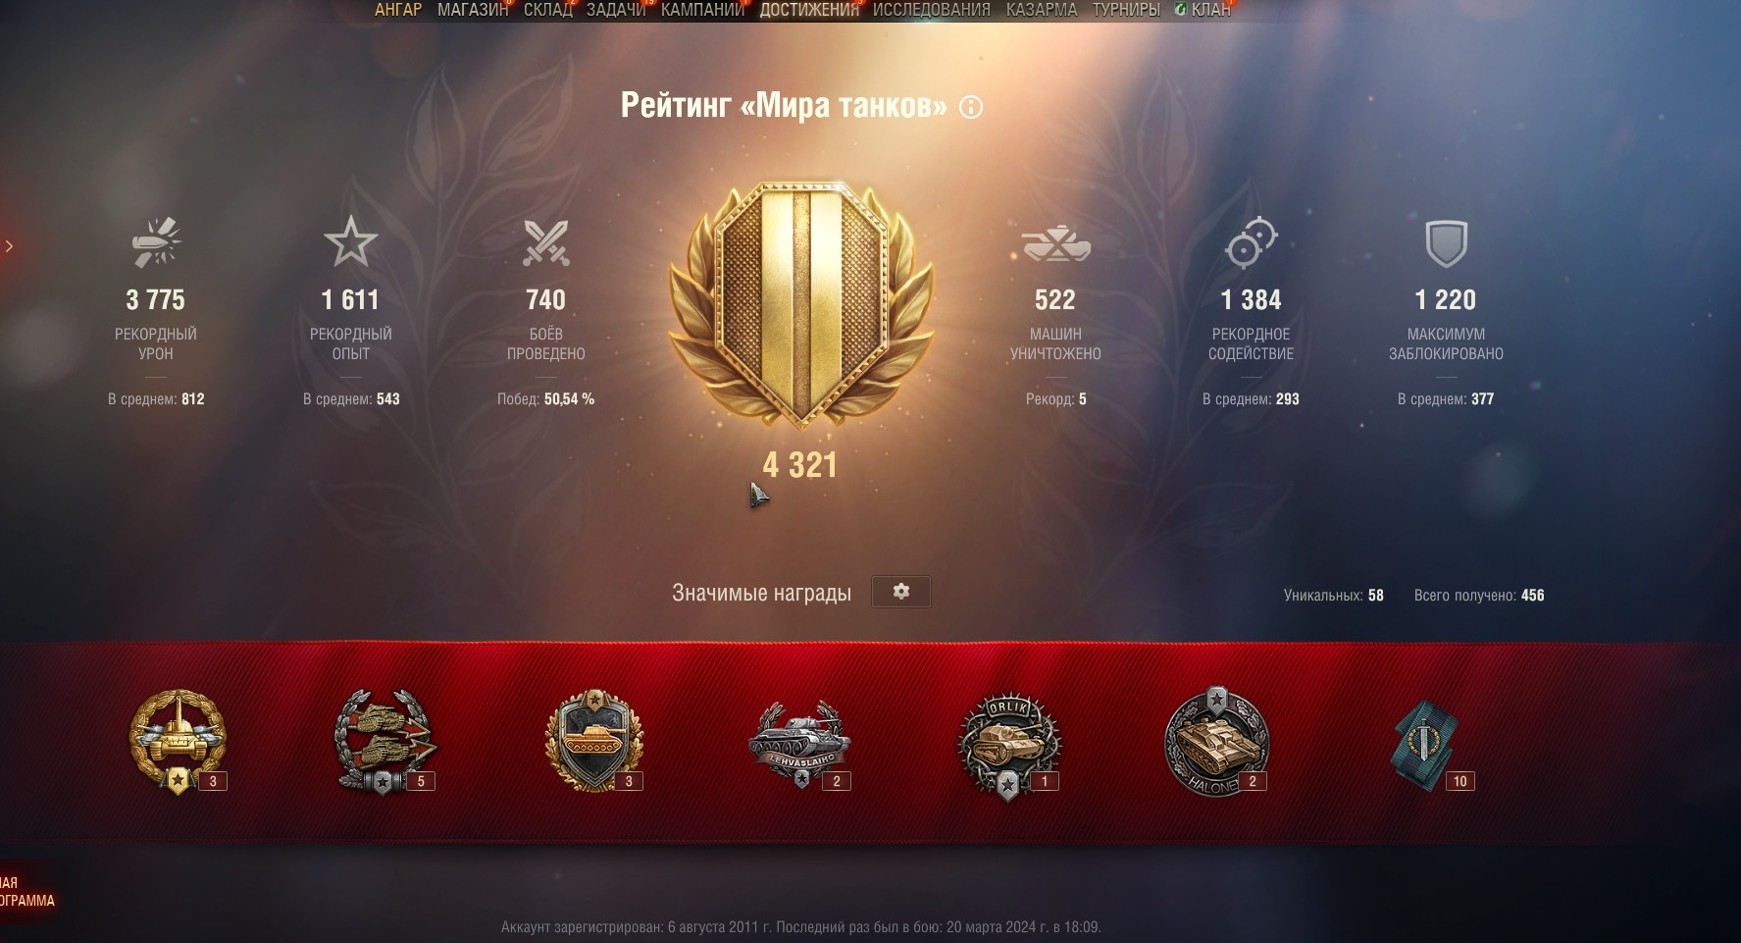Click the maximum blocked shield icon
This screenshot has height=943, width=1741.
point(1446,243)
